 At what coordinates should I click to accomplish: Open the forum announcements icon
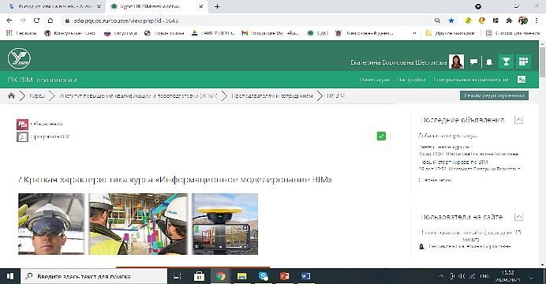click(x=22, y=125)
